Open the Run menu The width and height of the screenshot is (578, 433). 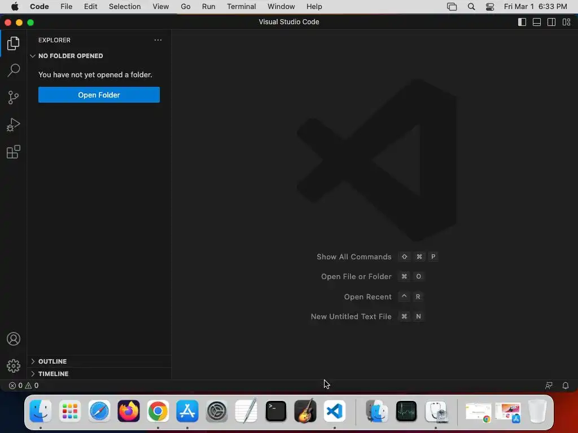click(x=209, y=7)
